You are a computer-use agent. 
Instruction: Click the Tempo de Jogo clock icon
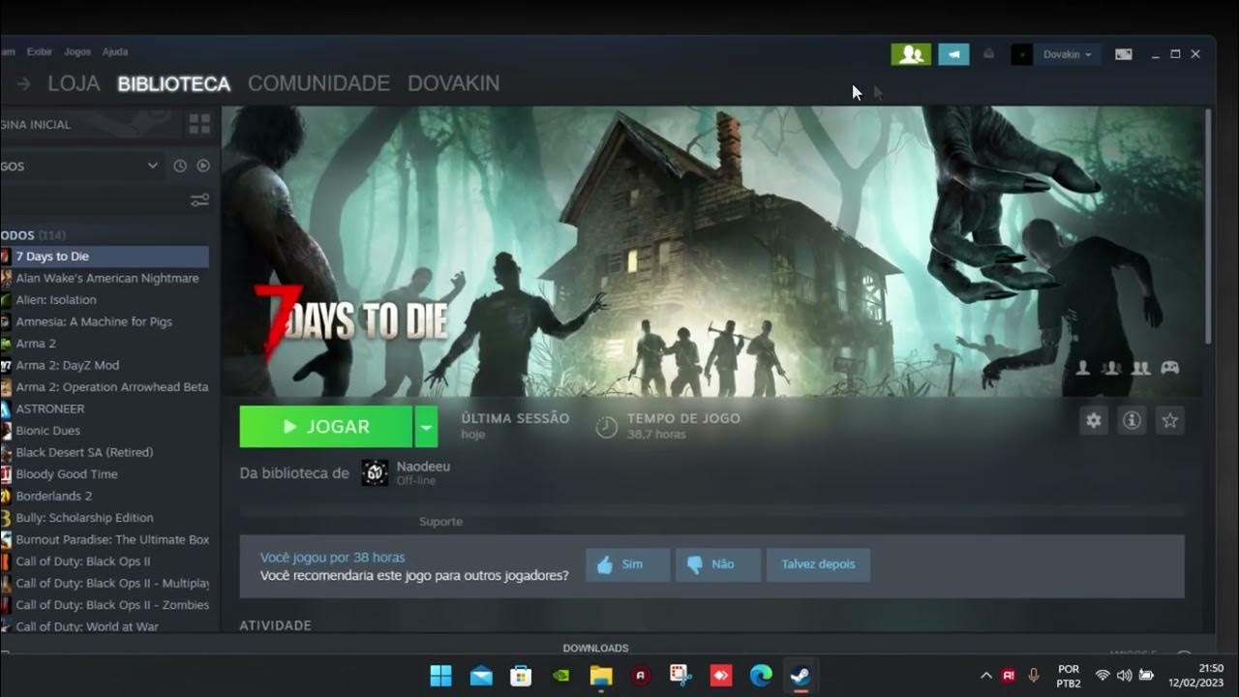pos(606,427)
